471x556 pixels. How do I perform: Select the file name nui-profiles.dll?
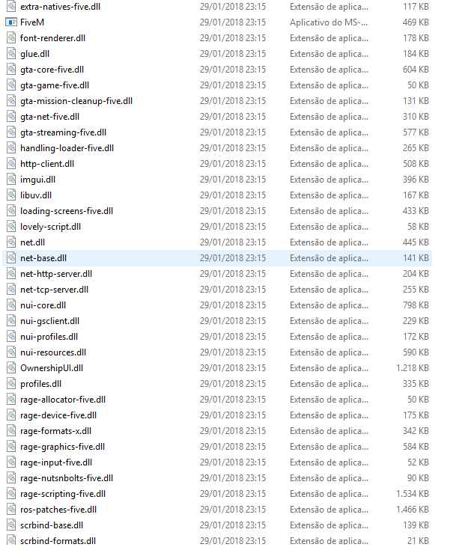coord(49,337)
